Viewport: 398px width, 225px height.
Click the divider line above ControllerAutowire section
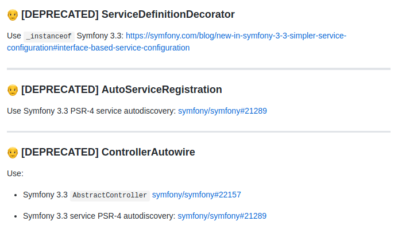[x=199, y=131]
